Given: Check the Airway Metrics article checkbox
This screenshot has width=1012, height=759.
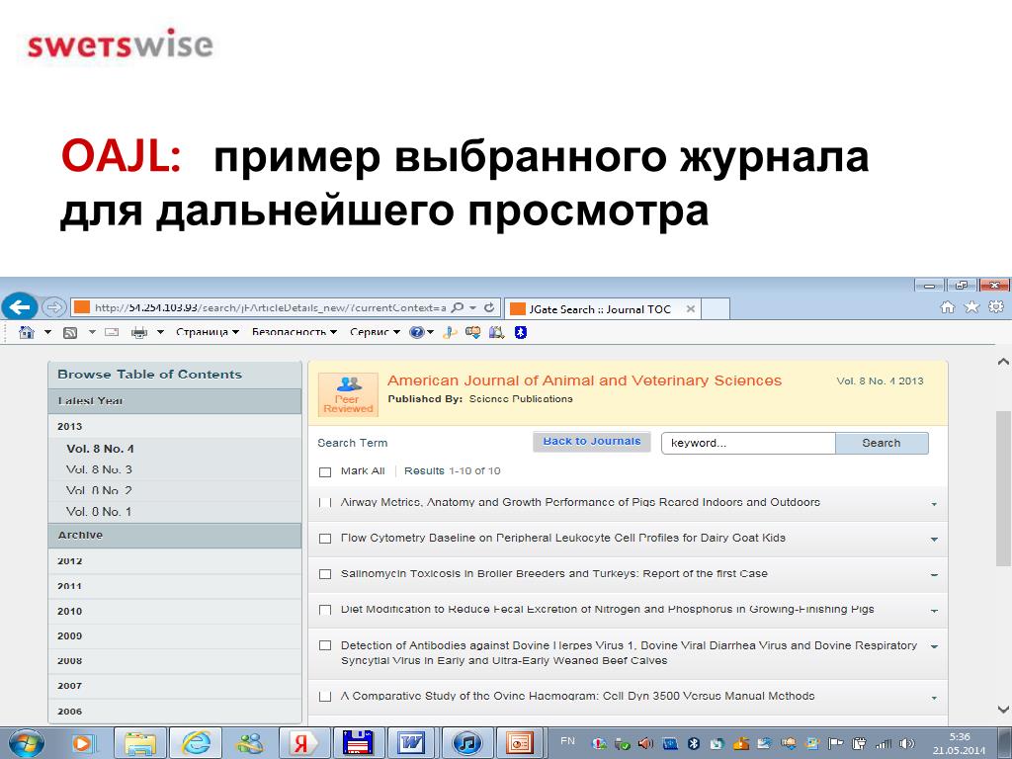Looking at the screenshot, I should [325, 503].
